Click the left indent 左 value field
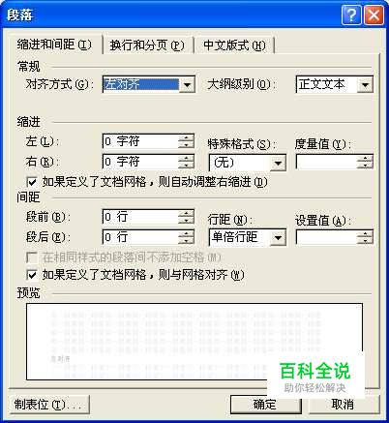389x423 pixels. 140,141
